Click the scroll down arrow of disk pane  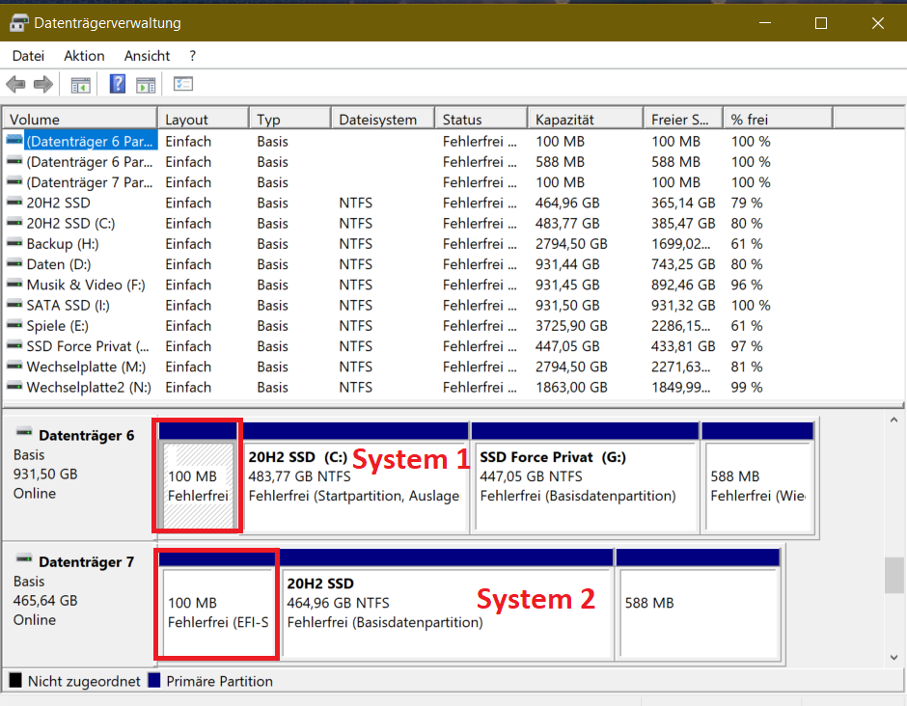[894, 657]
